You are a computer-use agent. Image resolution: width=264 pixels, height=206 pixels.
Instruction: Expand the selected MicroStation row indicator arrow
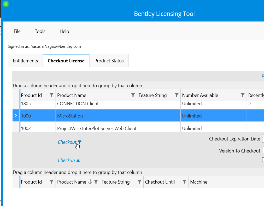point(16,116)
